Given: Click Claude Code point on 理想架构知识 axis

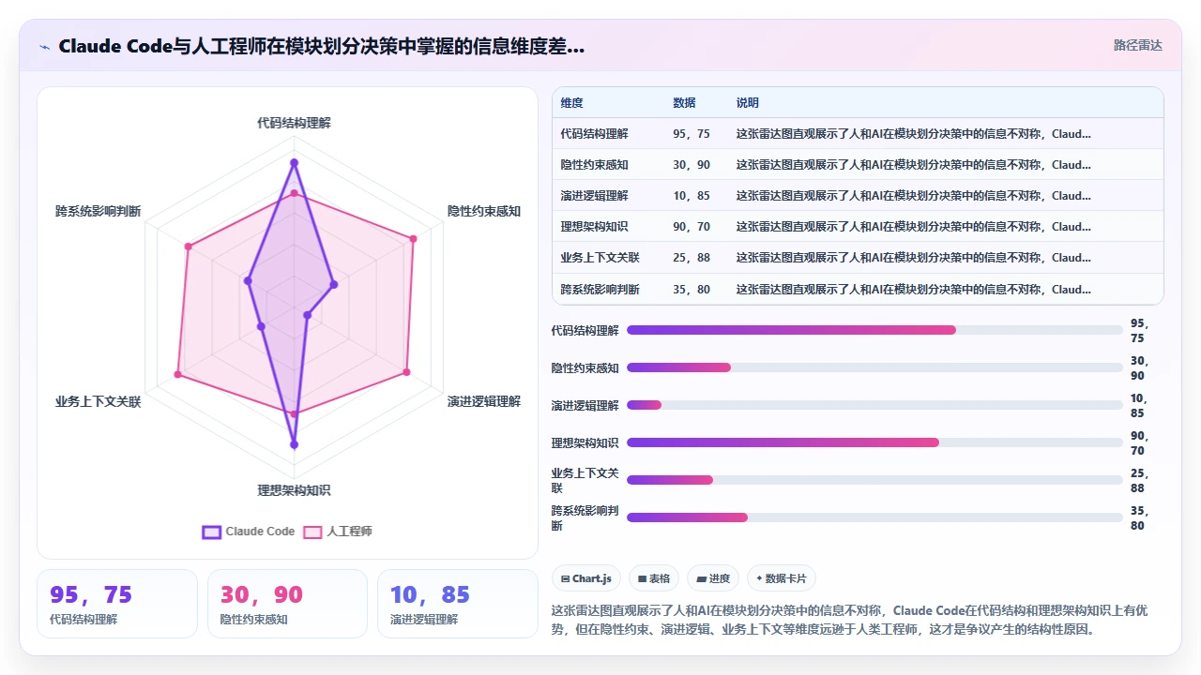Looking at the screenshot, I should point(294,444).
